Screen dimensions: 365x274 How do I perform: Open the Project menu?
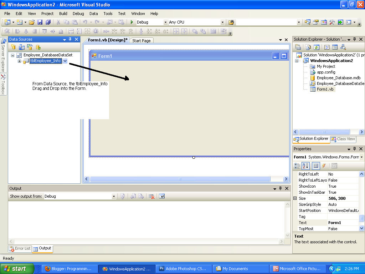tap(47, 14)
